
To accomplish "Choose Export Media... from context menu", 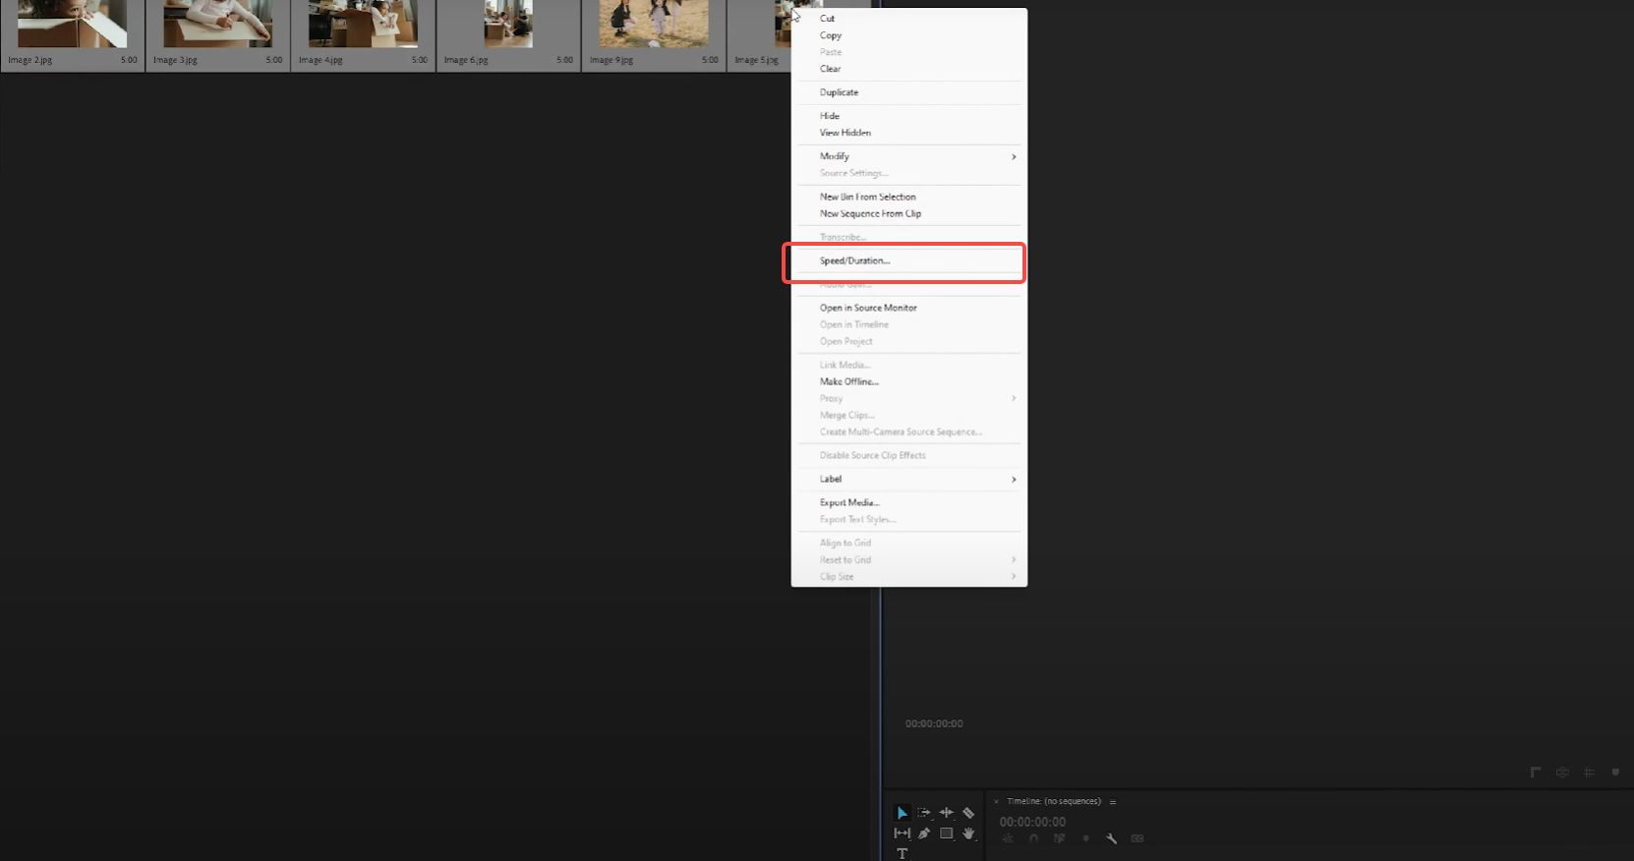I will coord(909,502).
